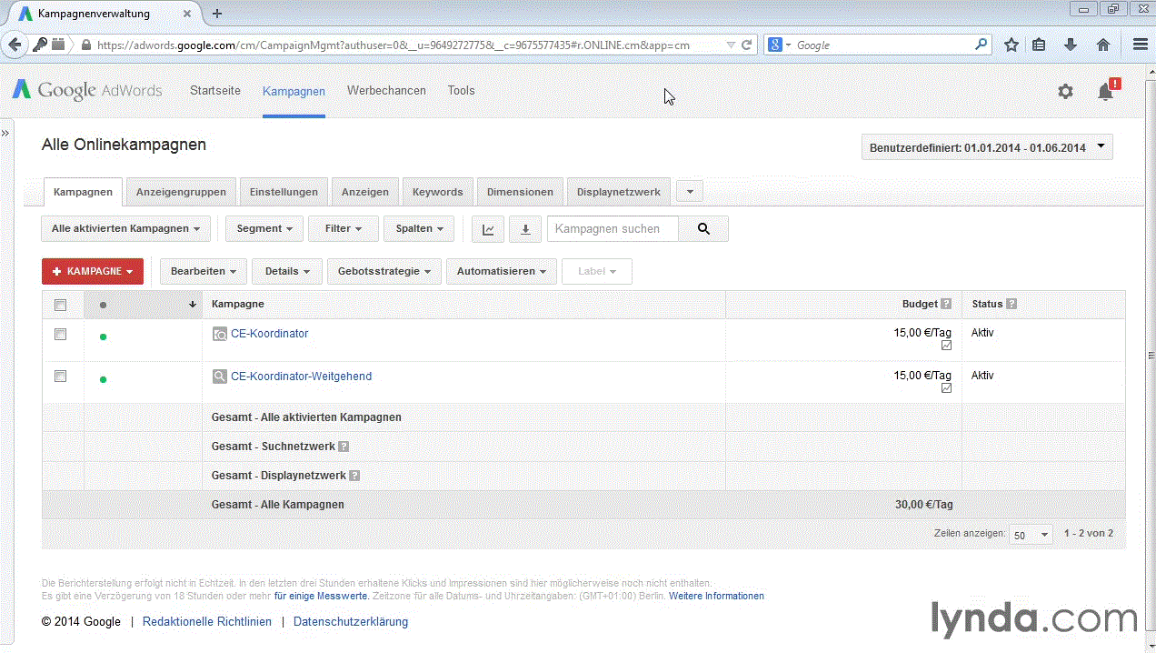Click the red + KAMPAGNE button
The image size is (1156, 653).
point(93,271)
